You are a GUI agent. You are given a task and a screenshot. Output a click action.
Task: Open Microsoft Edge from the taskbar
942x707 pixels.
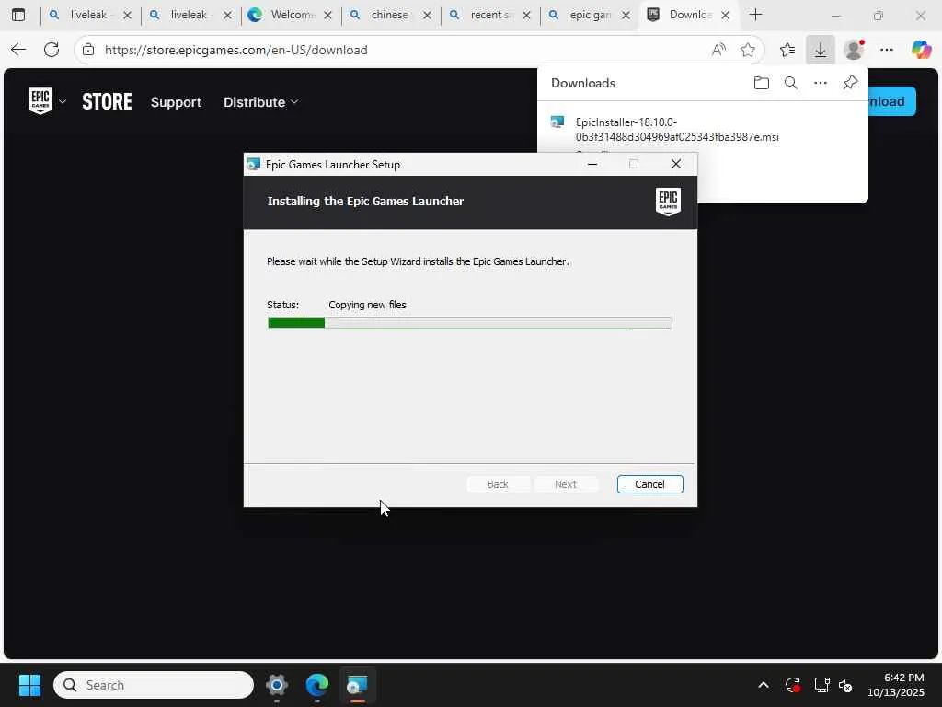[x=317, y=685]
